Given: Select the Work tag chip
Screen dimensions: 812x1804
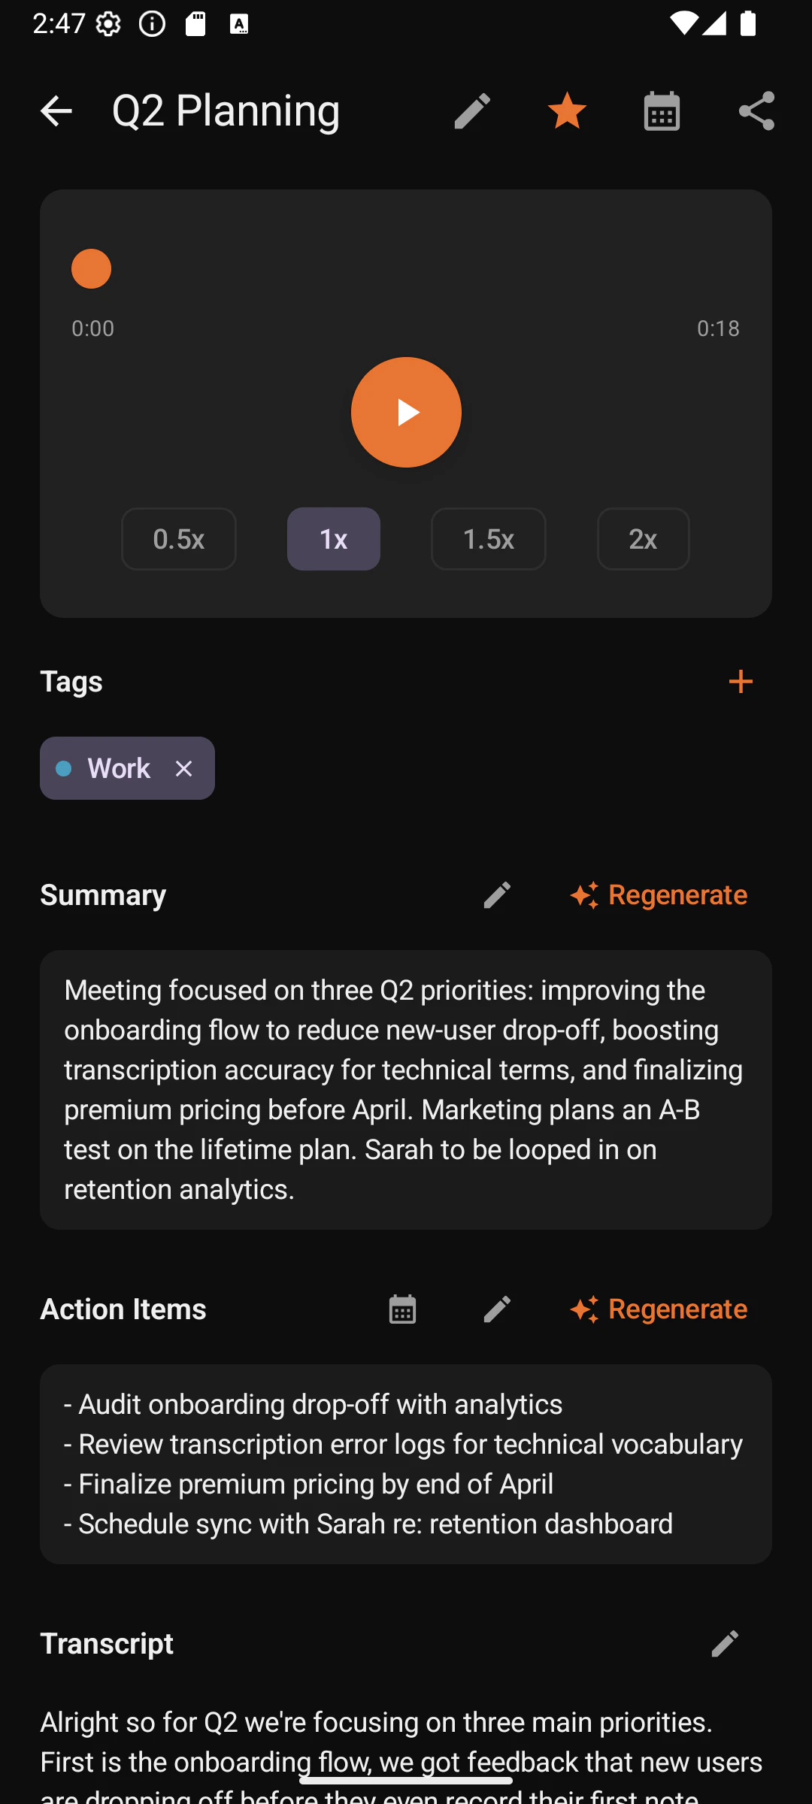Looking at the screenshot, I should [x=113, y=768].
